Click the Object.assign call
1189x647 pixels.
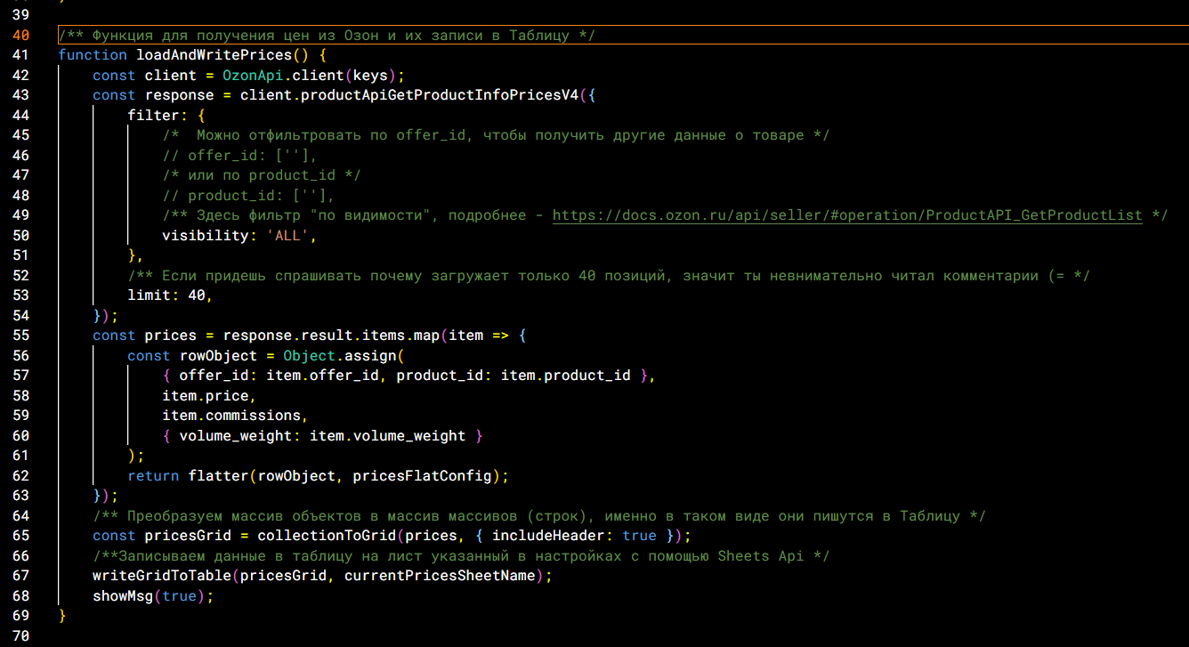coord(340,356)
